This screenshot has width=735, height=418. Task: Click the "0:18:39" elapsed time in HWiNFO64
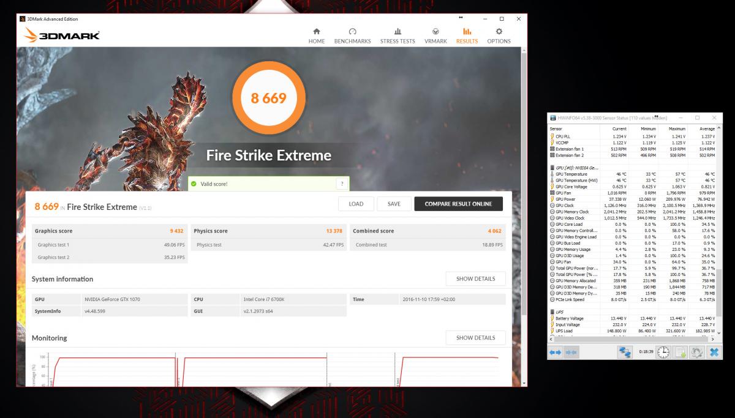point(645,352)
